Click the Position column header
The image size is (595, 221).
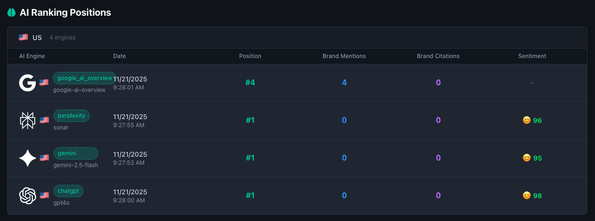coord(250,56)
